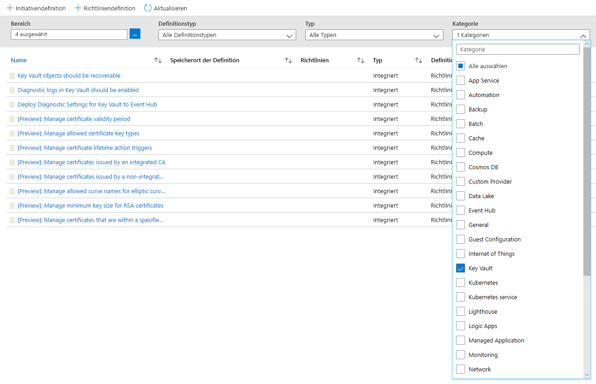Click document icon of allowed certificate key types row
596x384 pixels.
[x=12, y=134]
